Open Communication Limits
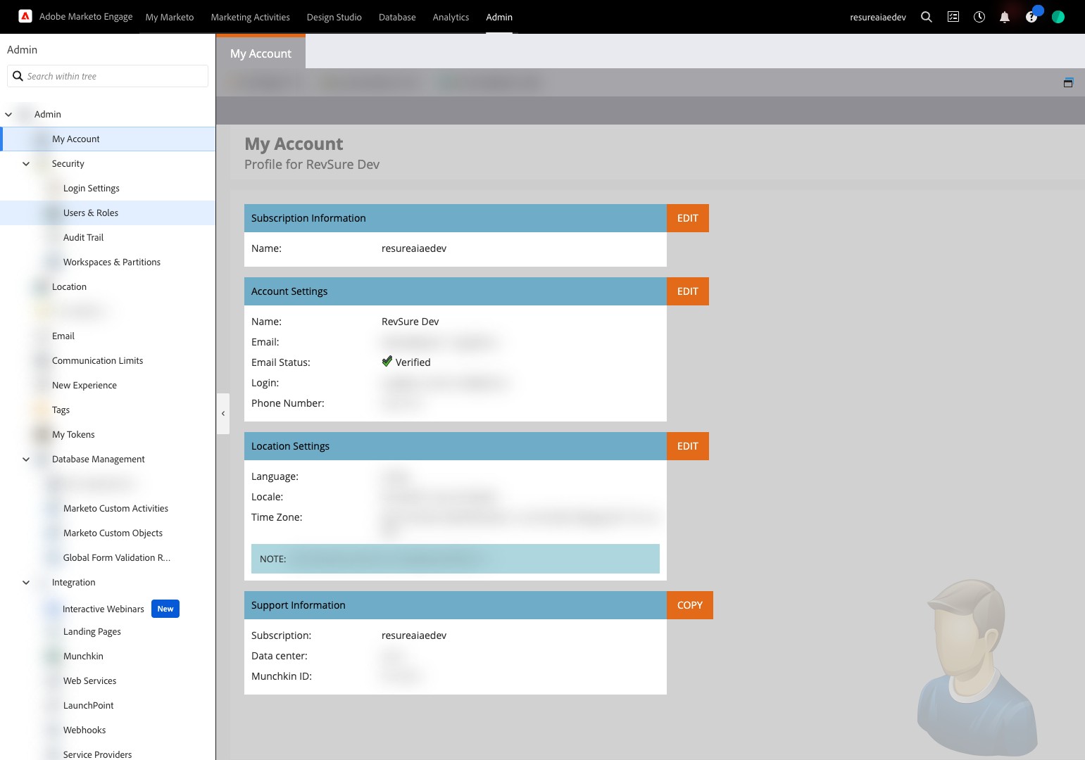 97,360
